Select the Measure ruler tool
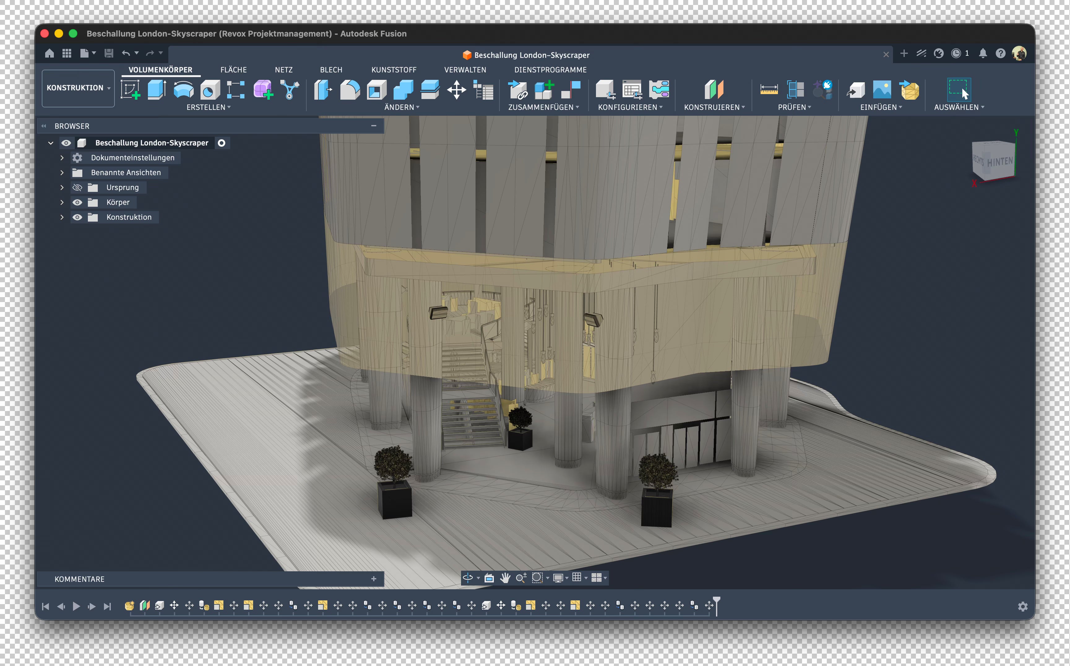This screenshot has width=1070, height=666. [769, 89]
